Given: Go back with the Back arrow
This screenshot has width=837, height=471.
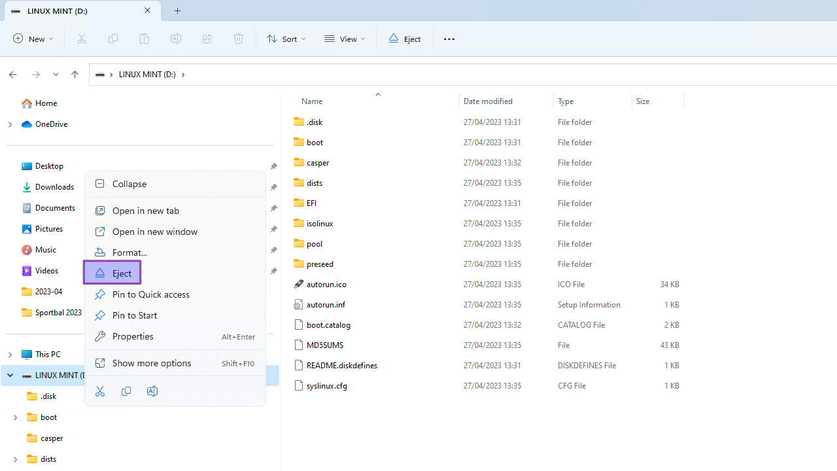Looking at the screenshot, I should pos(13,75).
